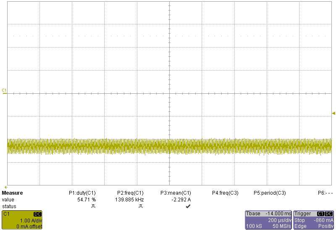Open the Trigger descriptor box
This screenshot has width=336, height=230.
click(x=313, y=220)
